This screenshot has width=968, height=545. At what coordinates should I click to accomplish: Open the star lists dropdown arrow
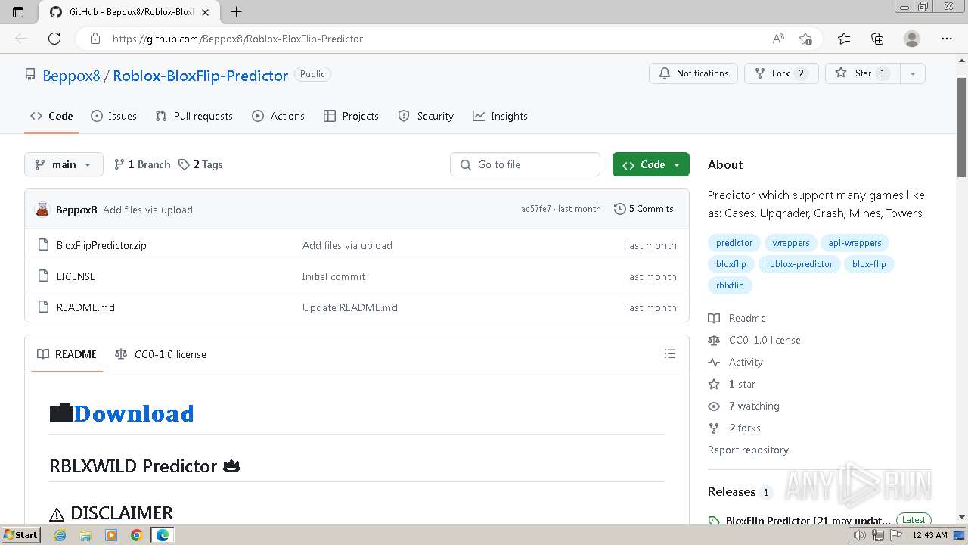point(913,73)
